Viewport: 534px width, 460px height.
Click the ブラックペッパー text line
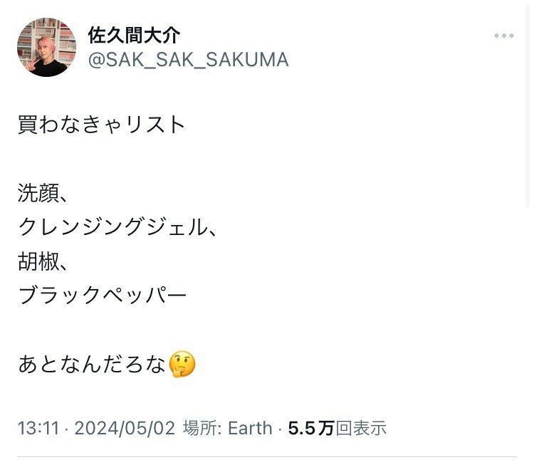tap(102, 295)
